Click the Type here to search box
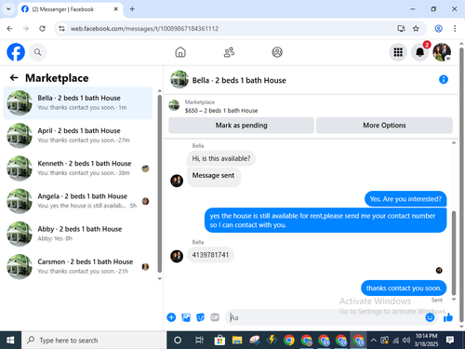465x349 pixels. [94, 341]
